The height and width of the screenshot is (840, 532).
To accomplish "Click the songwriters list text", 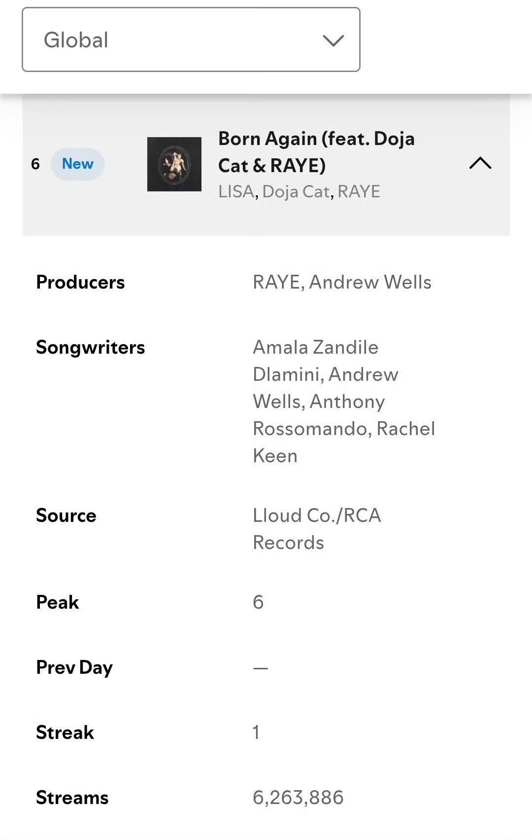I will pos(344,402).
